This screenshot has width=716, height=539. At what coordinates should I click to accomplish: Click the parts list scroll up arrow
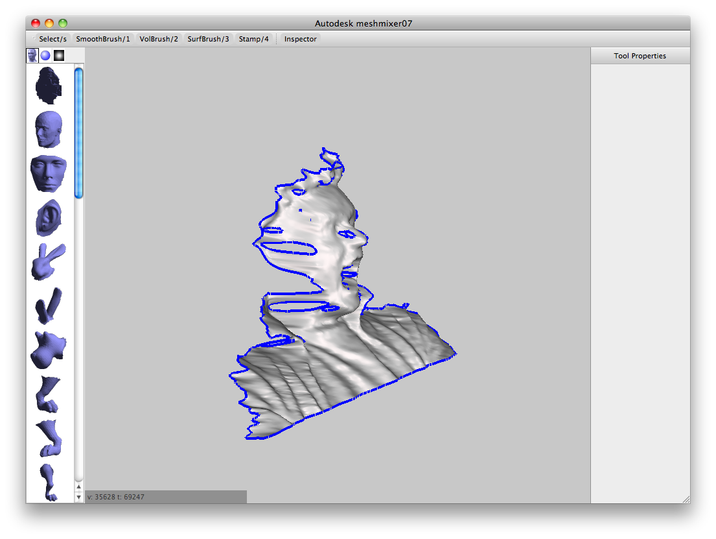(78, 487)
